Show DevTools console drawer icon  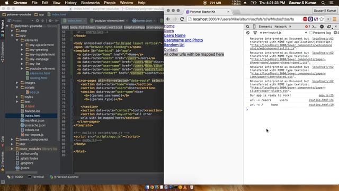[314, 27]
